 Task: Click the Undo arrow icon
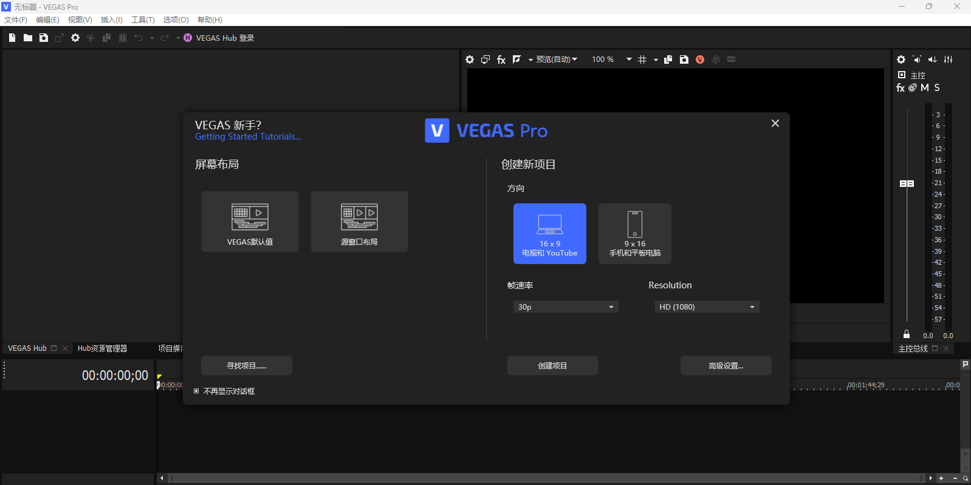click(x=139, y=38)
